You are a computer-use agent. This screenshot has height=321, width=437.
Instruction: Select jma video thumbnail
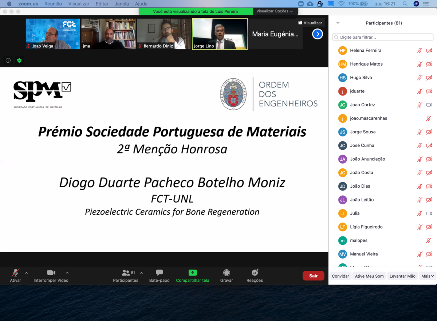109,34
